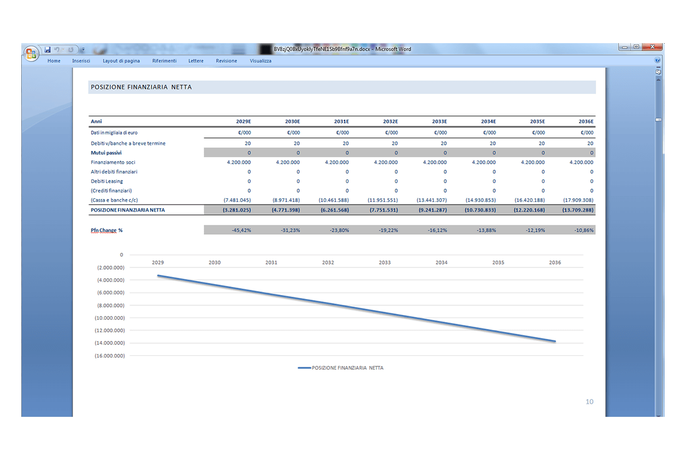Viewport: 686px width, 460px height.
Task: Click the (Cassa e banche c/c) row label
Action: tap(114, 200)
